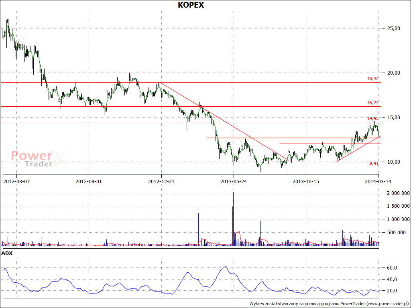Click the PowerTrader footer credit text
The image size is (411, 308).
click(x=330, y=304)
